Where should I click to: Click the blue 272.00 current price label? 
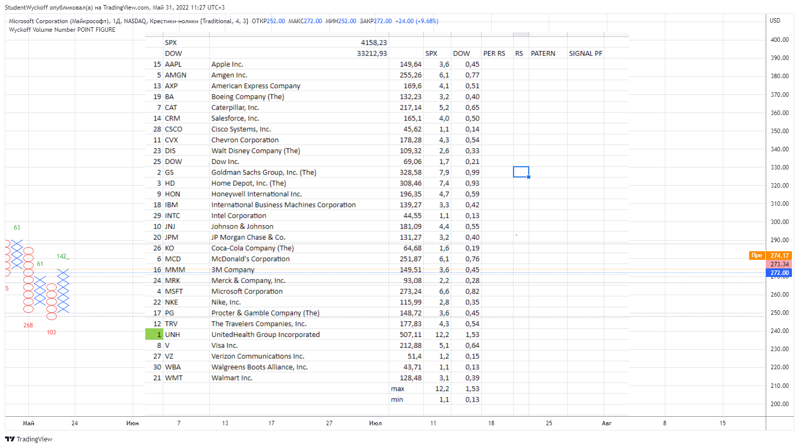click(x=779, y=273)
